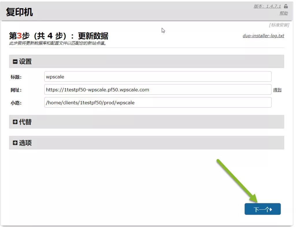Screen dimensions: 296x227
Task: Expand the 代替 section
Action: pyautogui.click(x=147, y=122)
